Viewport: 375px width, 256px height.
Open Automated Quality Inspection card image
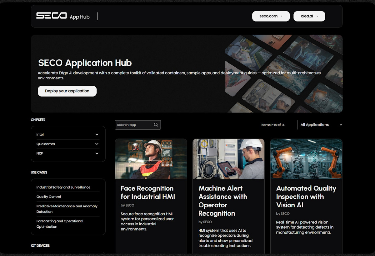click(x=306, y=159)
